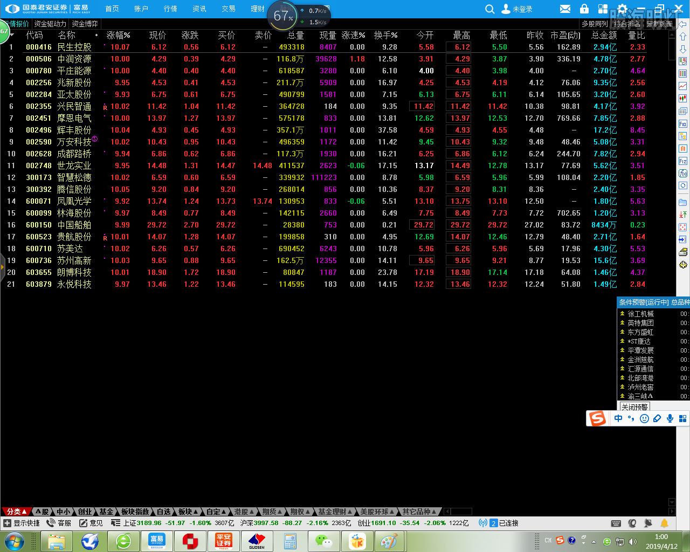Click the speed meter 67% floating widget
The image size is (690, 552).
coord(283,16)
